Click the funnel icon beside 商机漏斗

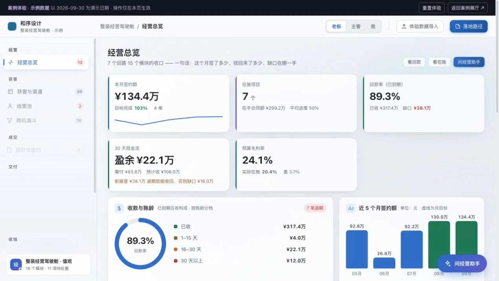tap(10, 121)
